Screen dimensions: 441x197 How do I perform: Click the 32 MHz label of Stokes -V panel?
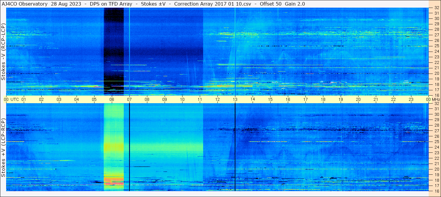click(436, 8)
